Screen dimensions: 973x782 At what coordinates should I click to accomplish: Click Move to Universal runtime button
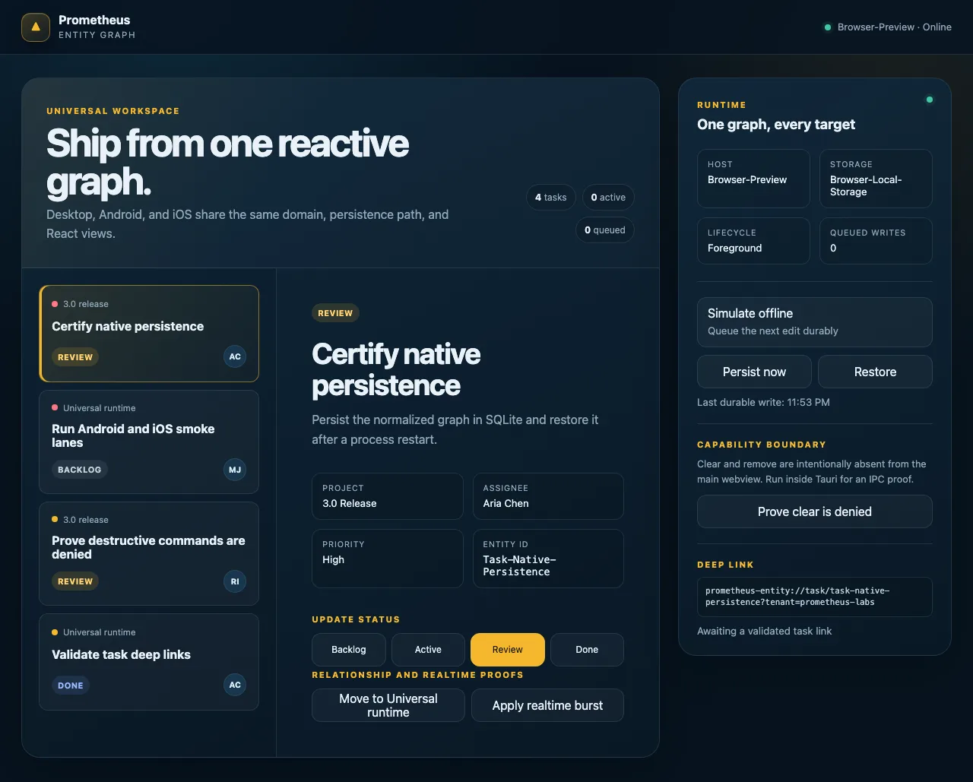388,705
